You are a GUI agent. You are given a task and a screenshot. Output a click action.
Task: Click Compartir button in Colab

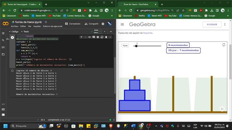(91, 24)
